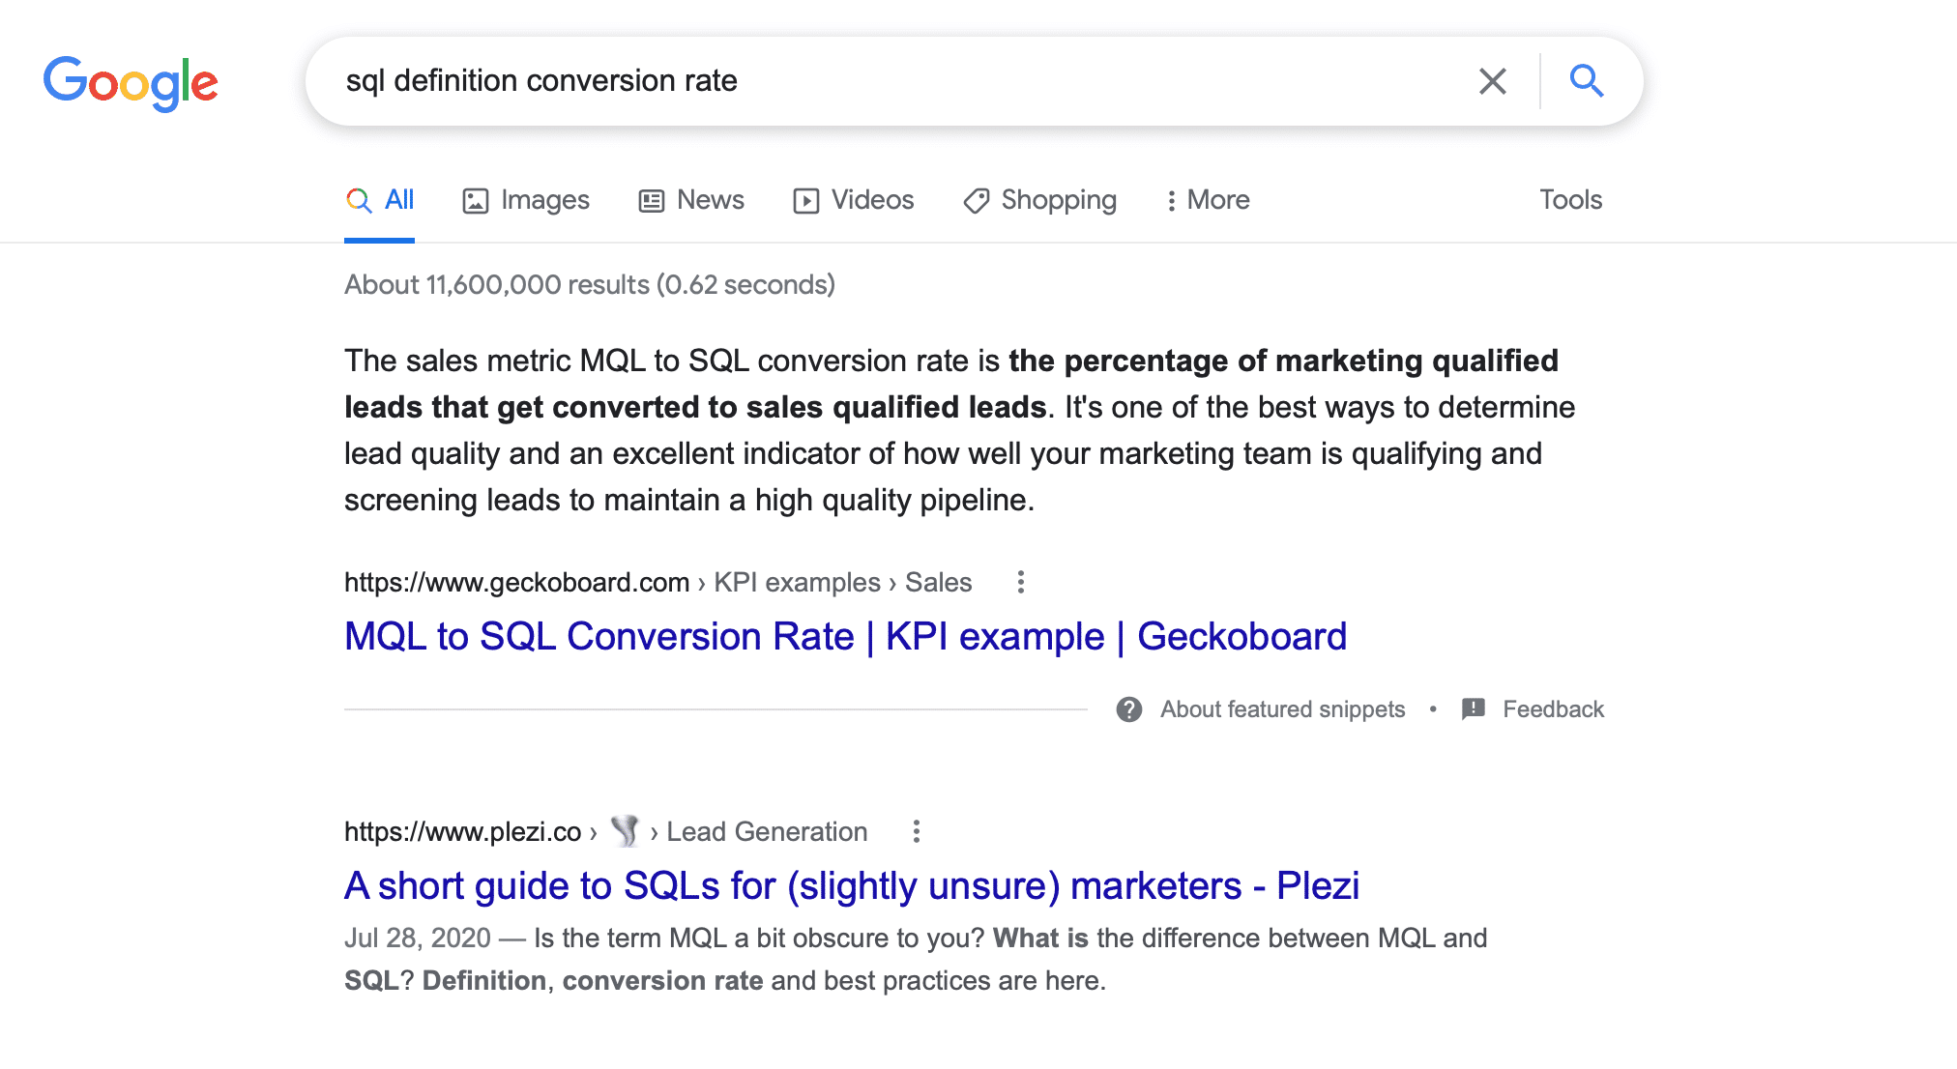This screenshot has width=1957, height=1069.
Task: Submit search using the magnifier icon
Action: (1586, 81)
